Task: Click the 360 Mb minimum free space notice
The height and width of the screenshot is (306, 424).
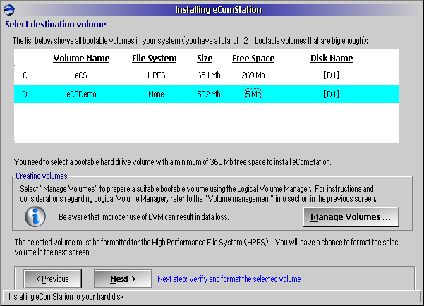Action: pyautogui.click(x=173, y=162)
